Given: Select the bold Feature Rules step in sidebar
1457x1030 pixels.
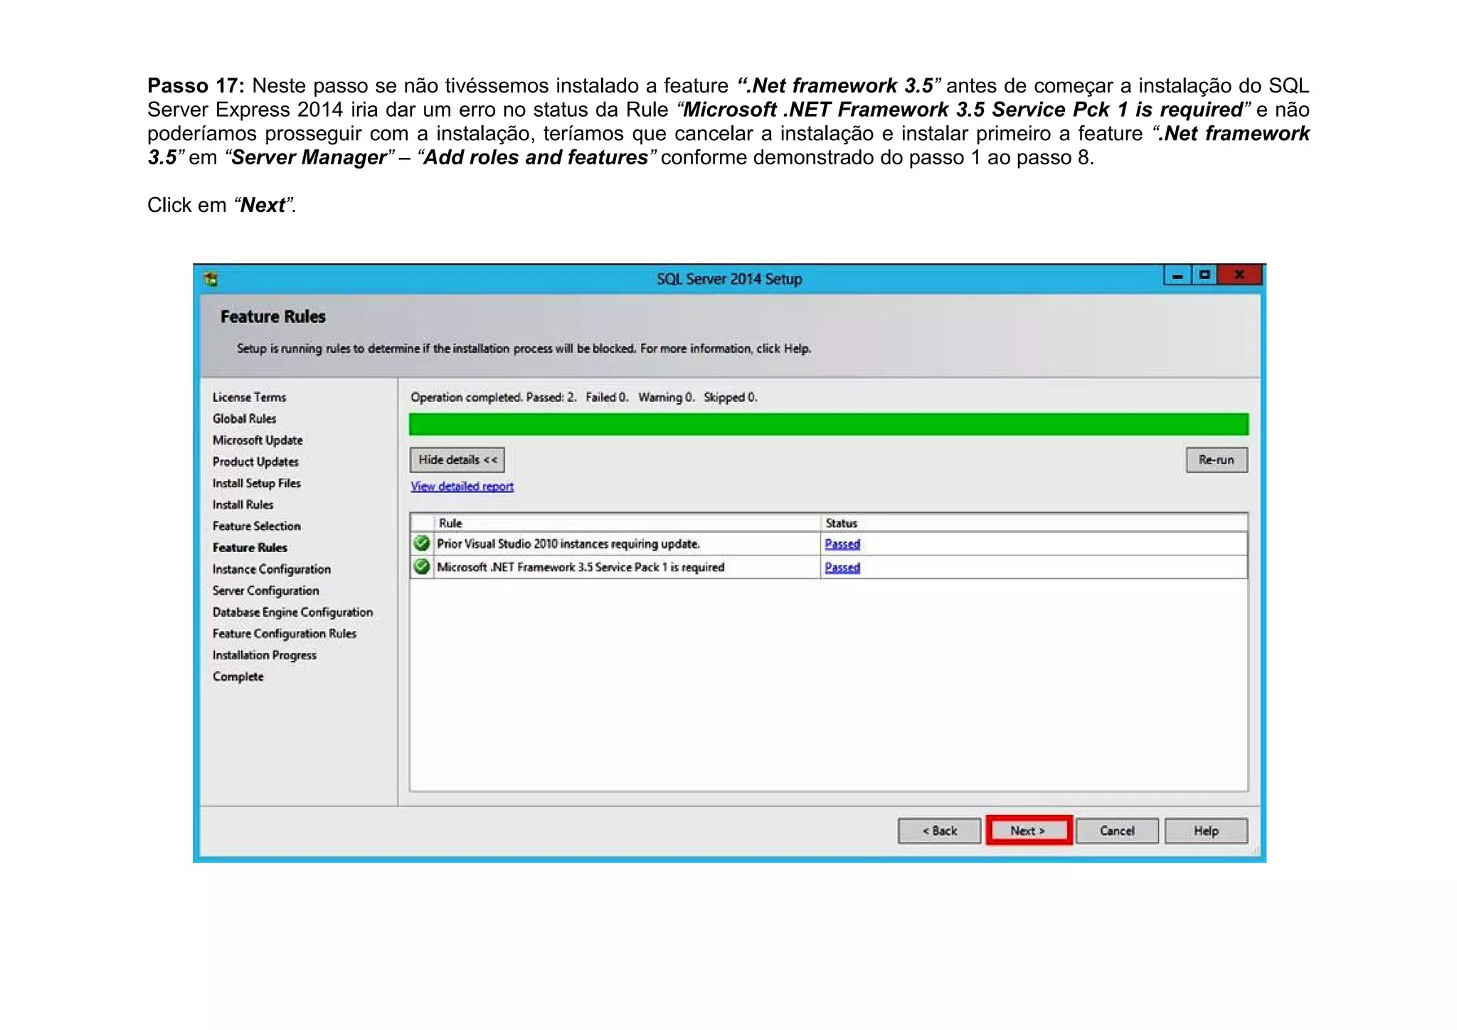Looking at the screenshot, I should coord(250,548).
